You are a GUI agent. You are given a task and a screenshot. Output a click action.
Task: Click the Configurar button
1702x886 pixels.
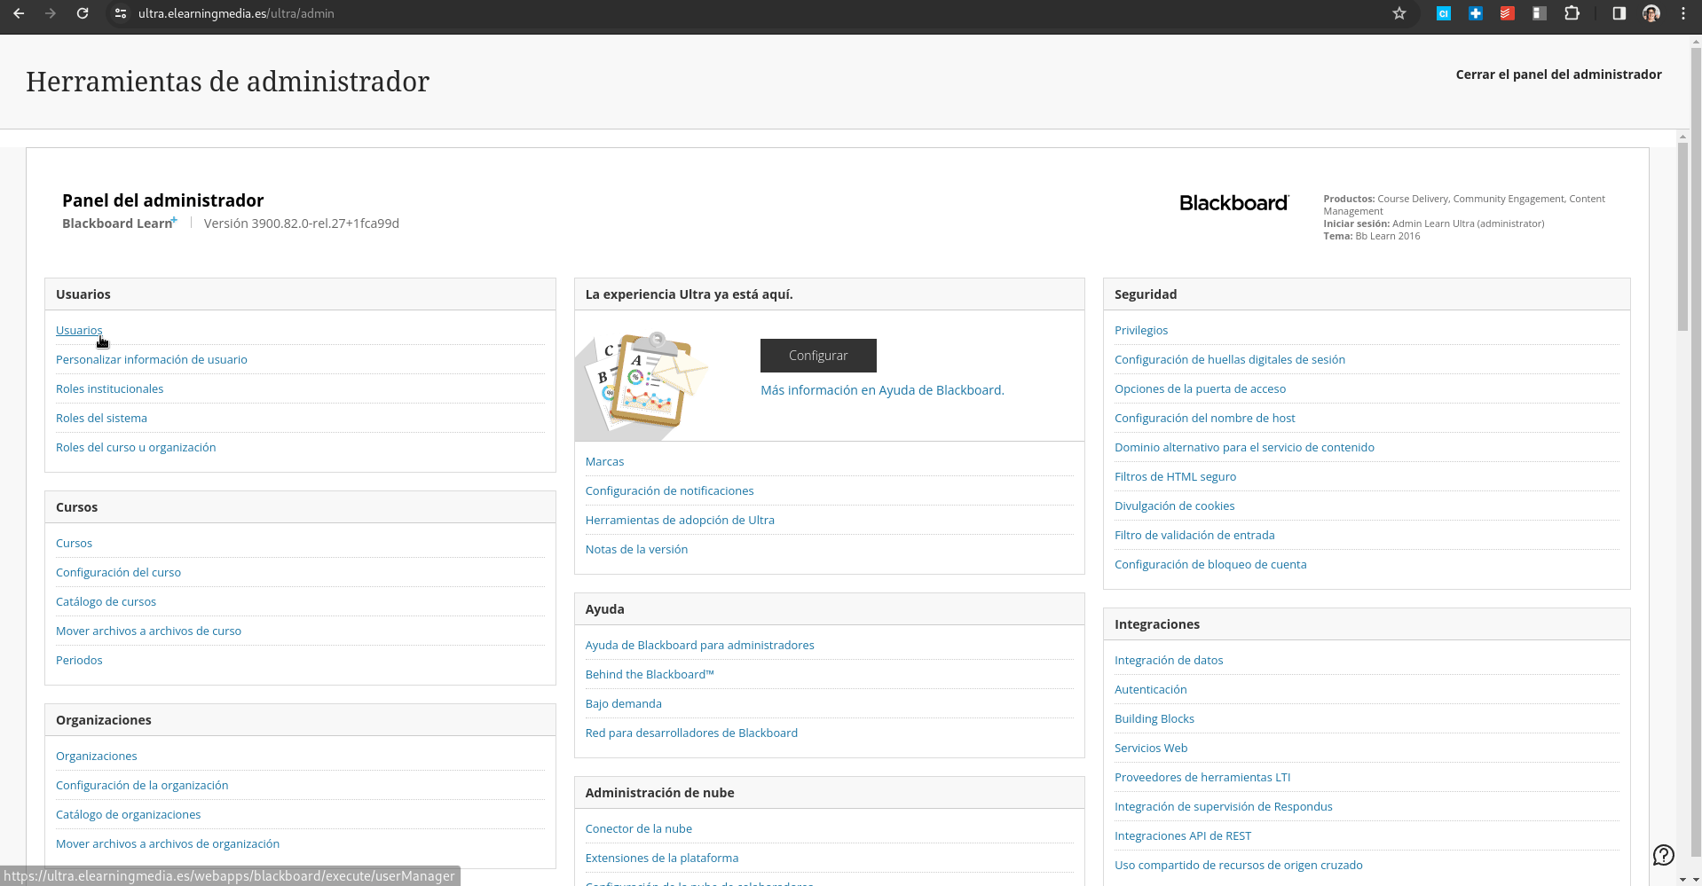click(x=818, y=356)
